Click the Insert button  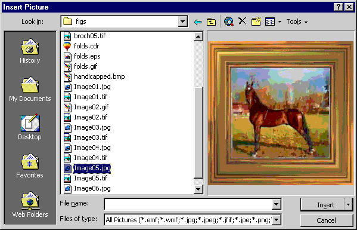322,205
